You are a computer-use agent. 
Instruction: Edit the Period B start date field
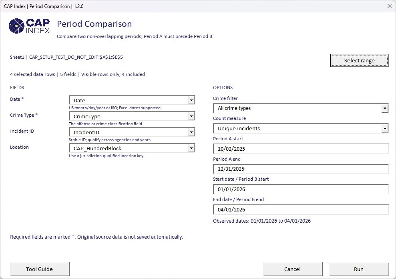coord(301,189)
